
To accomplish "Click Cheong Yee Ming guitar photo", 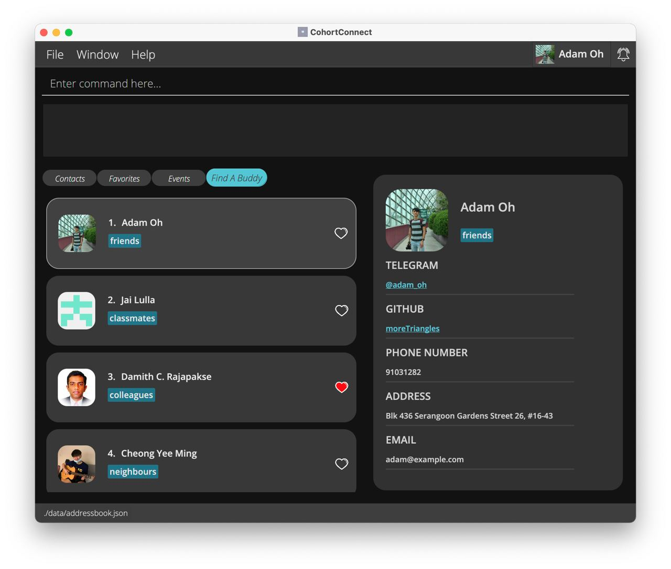I will [x=77, y=464].
